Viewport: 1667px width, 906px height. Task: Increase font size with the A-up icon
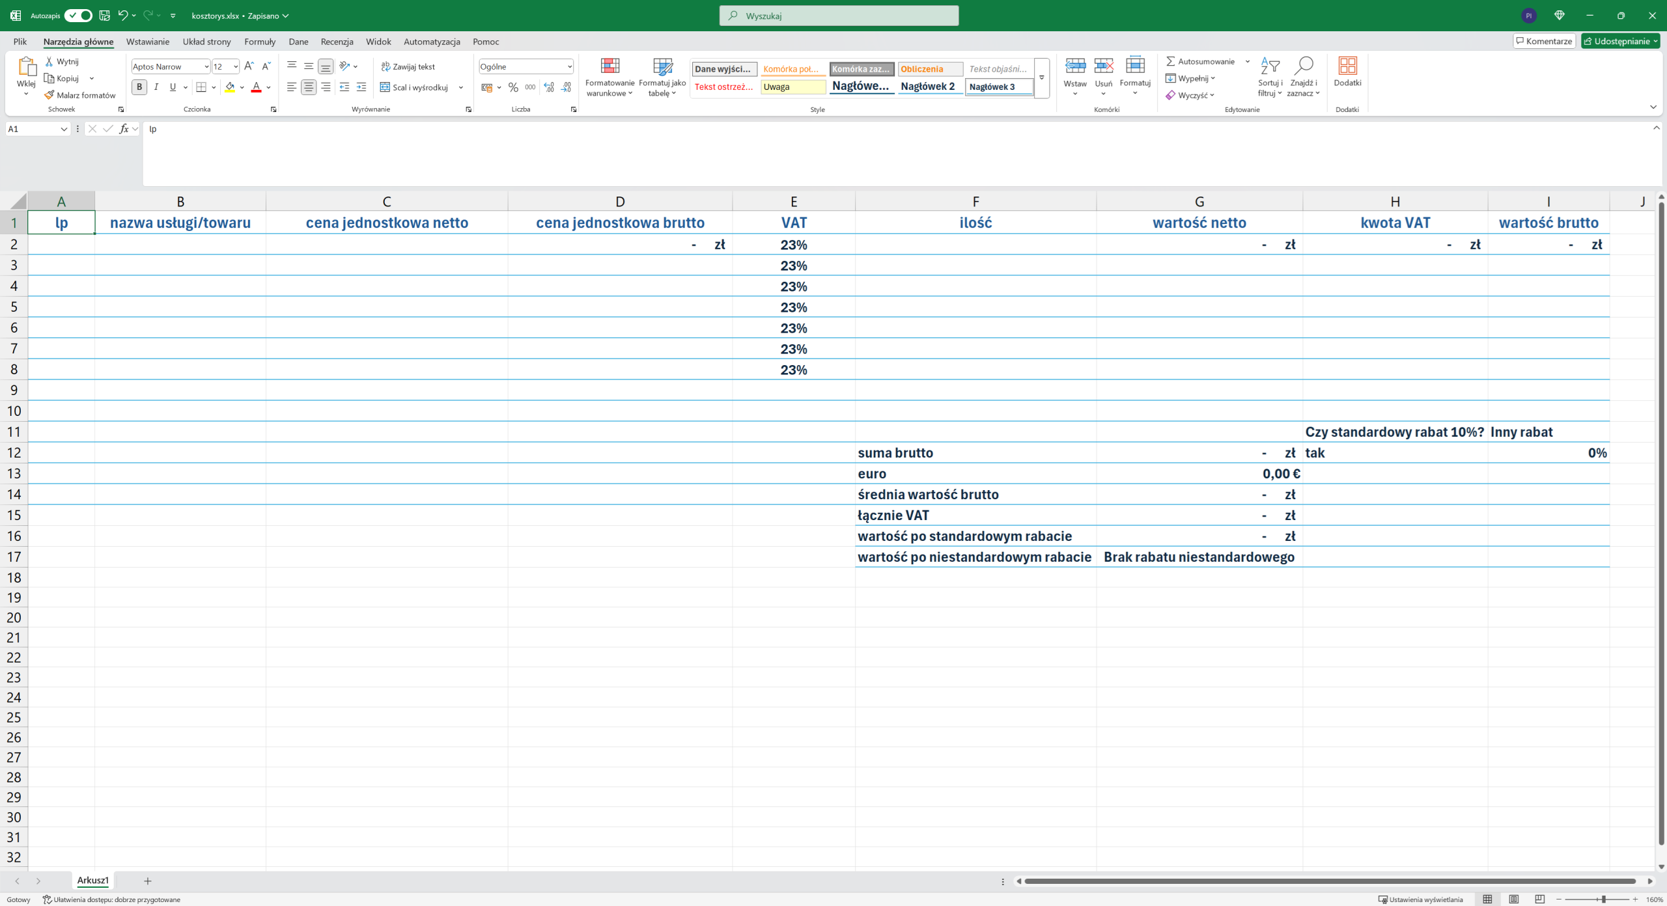(x=249, y=66)
